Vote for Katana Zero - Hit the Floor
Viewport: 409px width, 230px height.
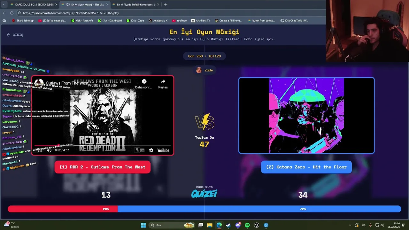[x=306, y=167]
